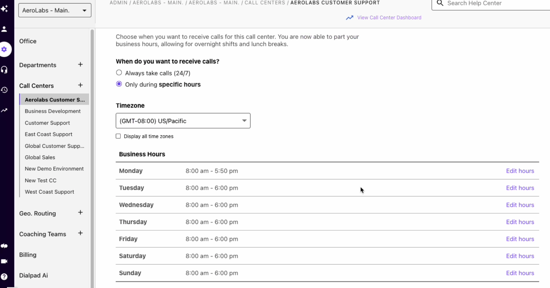Select Always take calls (24/7) option
Image resolution: width=550 pixels, height=288 pixels.
point(119,72)
